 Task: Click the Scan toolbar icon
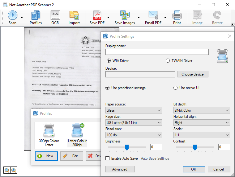click(12, 15)
